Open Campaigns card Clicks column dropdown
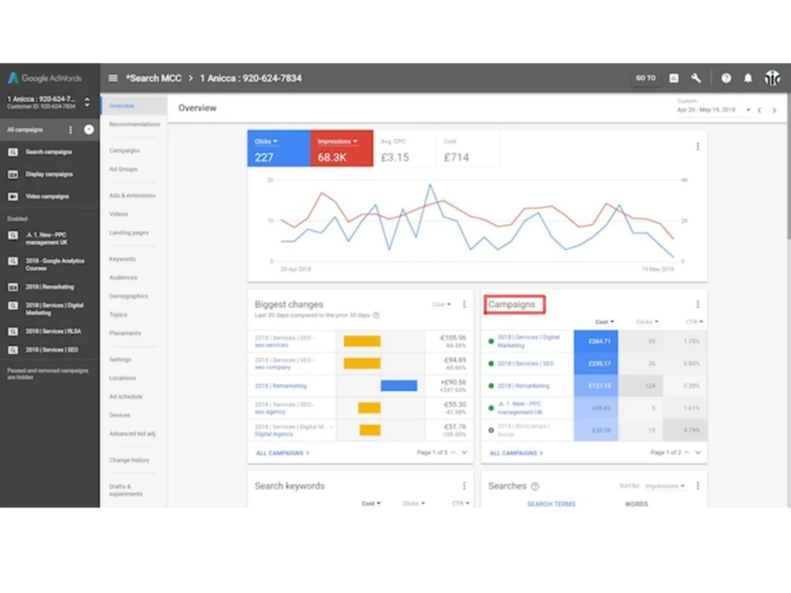The image size is (791, 593). coord(647,322)
